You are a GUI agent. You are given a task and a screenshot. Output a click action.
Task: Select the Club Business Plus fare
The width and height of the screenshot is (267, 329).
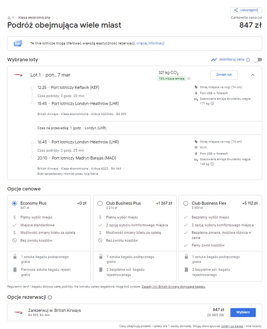click(x=100, y=203)
